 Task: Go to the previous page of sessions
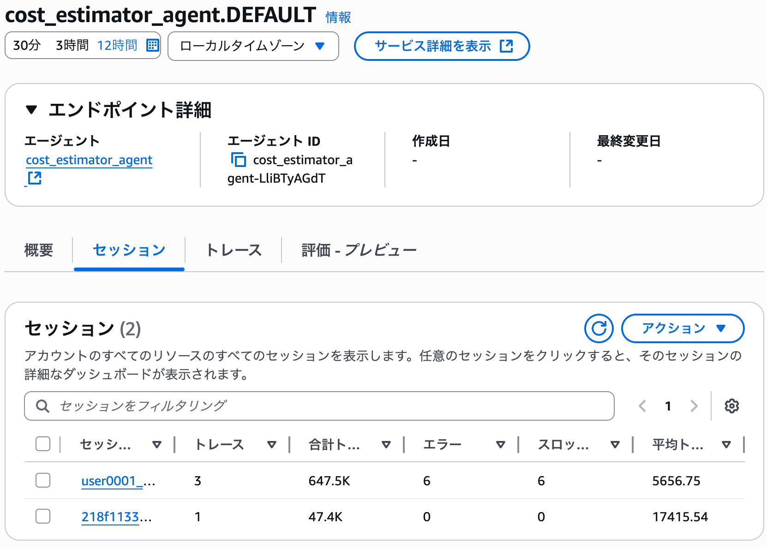click(641, 406)
